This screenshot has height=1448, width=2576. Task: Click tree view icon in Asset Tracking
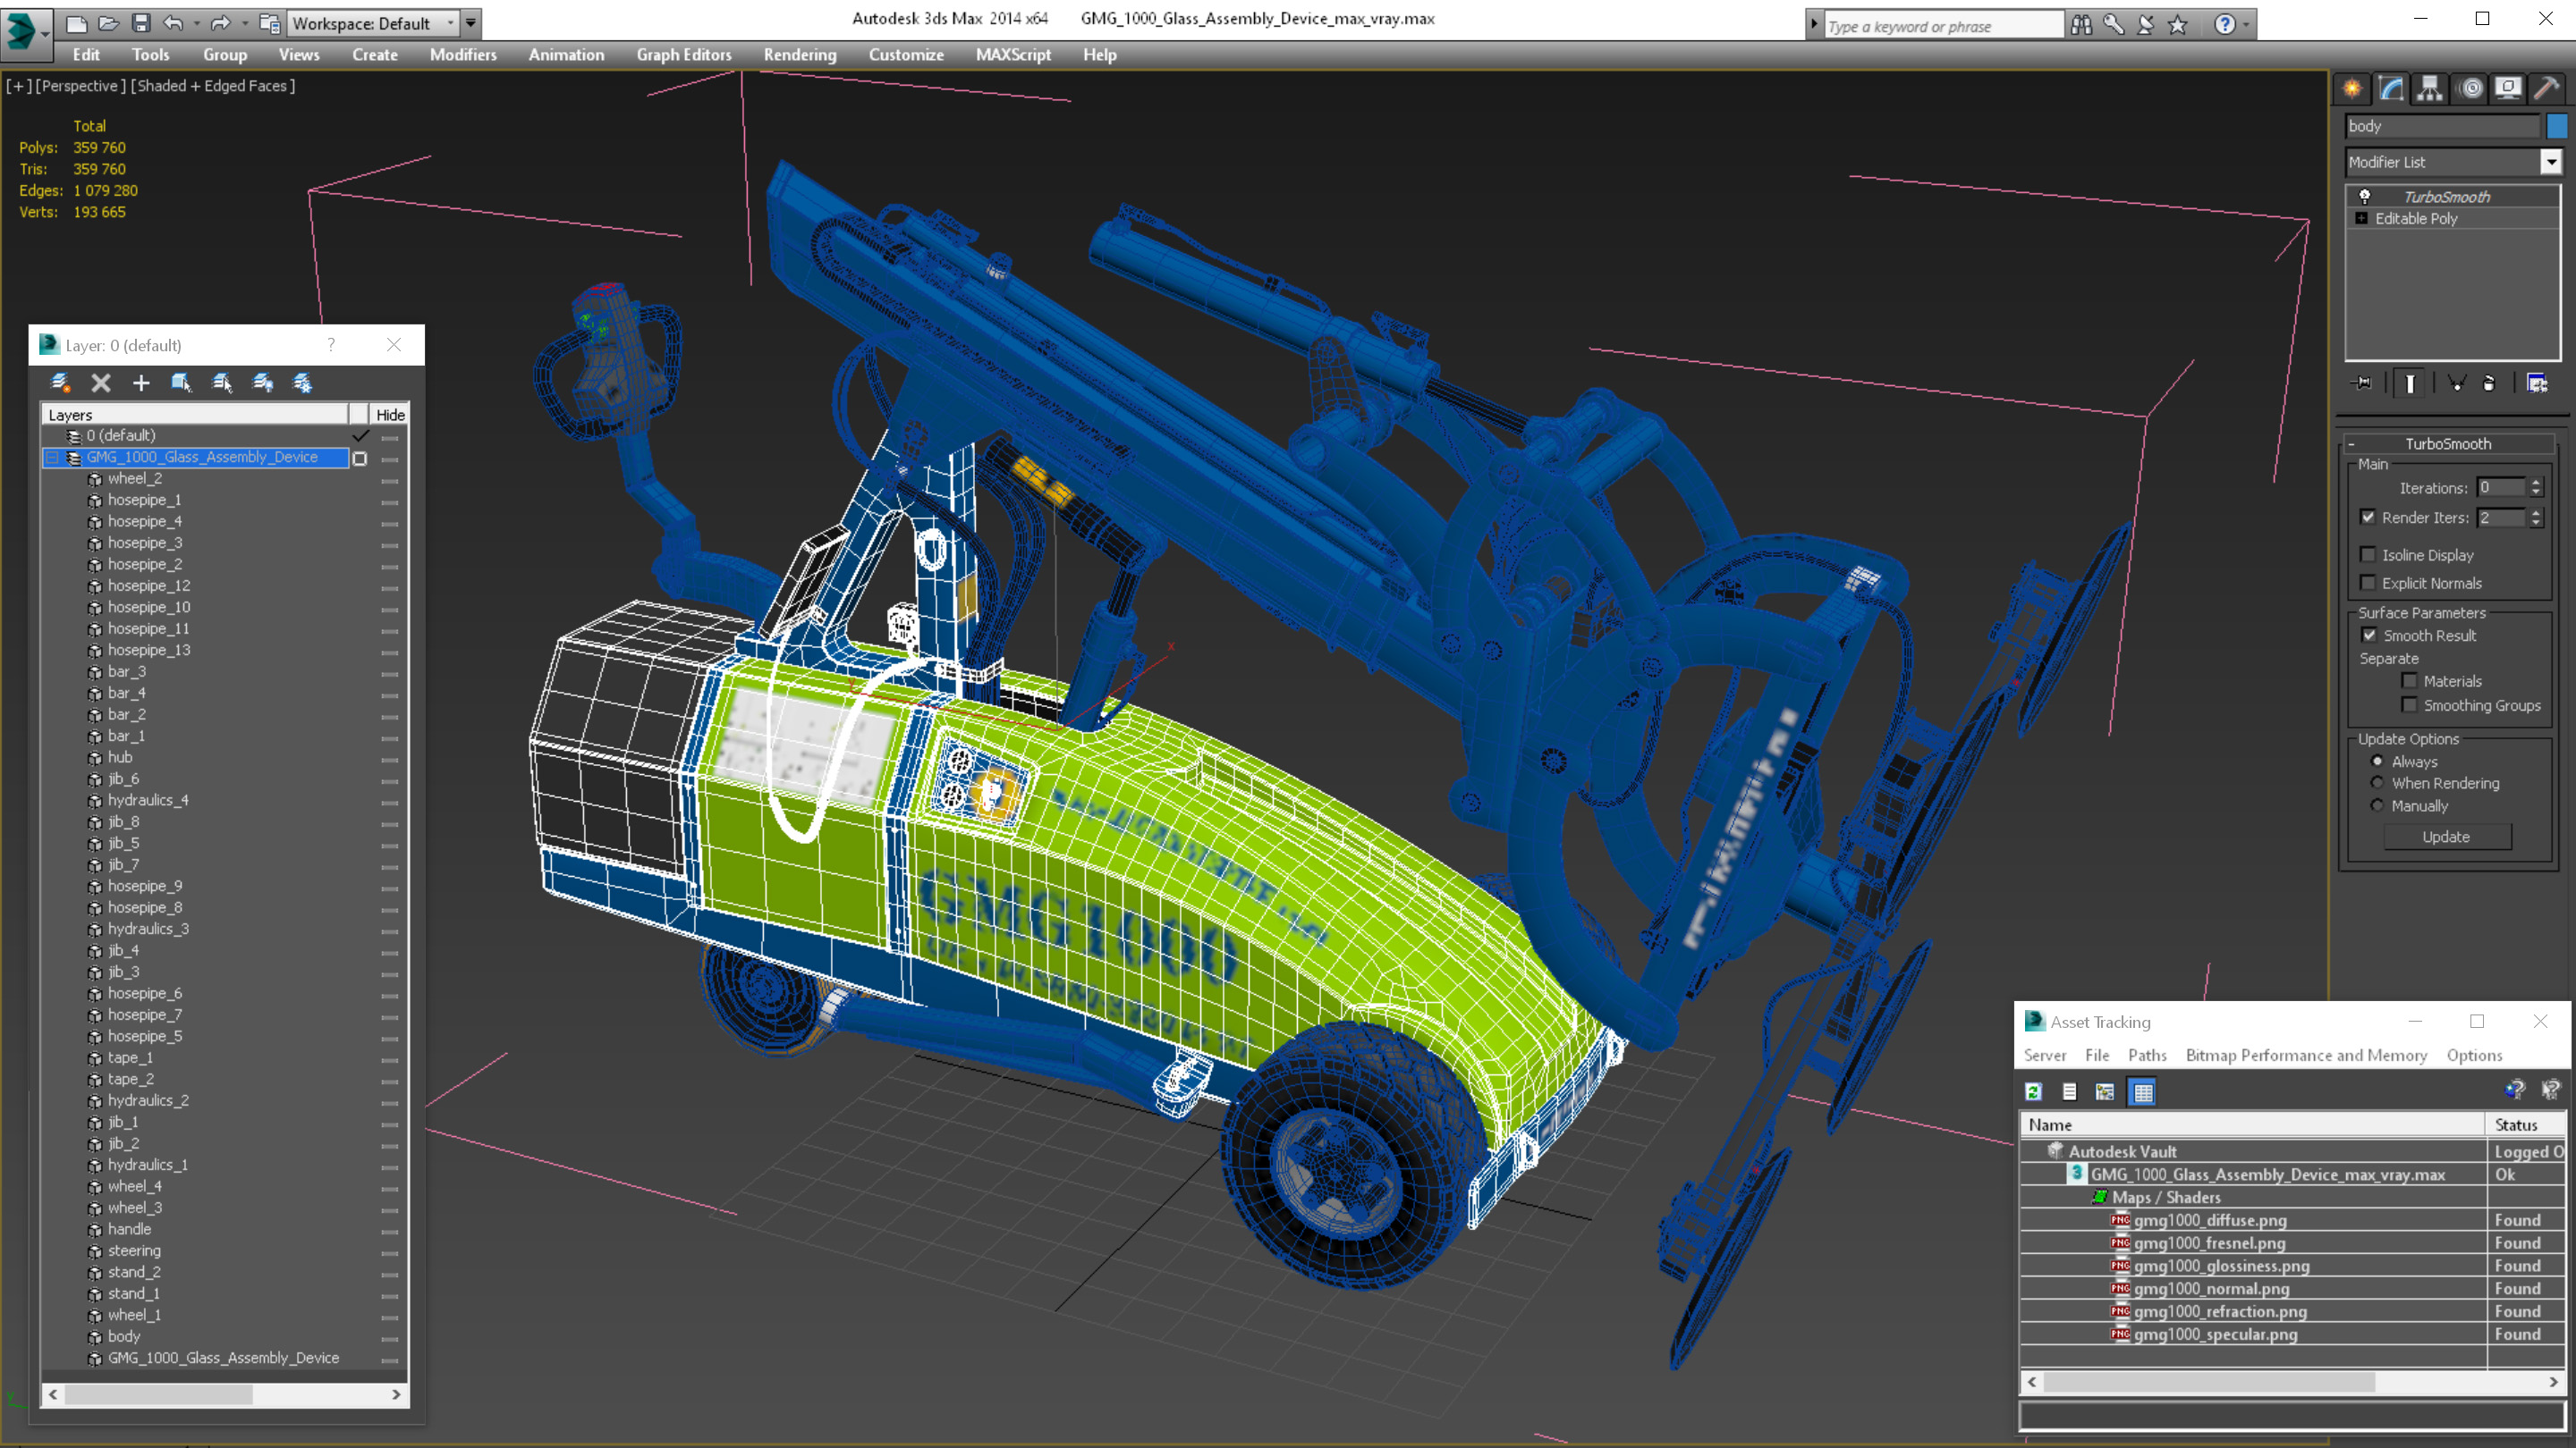click(x=2105, y=1091)
